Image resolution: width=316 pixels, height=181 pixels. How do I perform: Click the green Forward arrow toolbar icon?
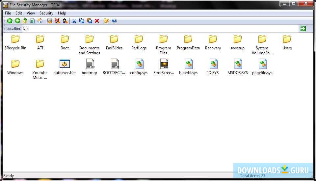17,21
